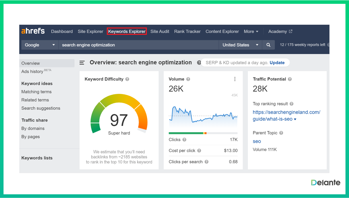Open Keywords lists
349x198 pixels.
click(x=37, y=158)
